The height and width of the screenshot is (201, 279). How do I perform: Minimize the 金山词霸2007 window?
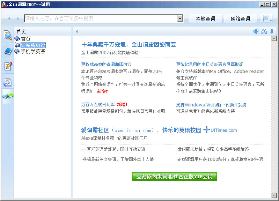(x=262, y=5)
